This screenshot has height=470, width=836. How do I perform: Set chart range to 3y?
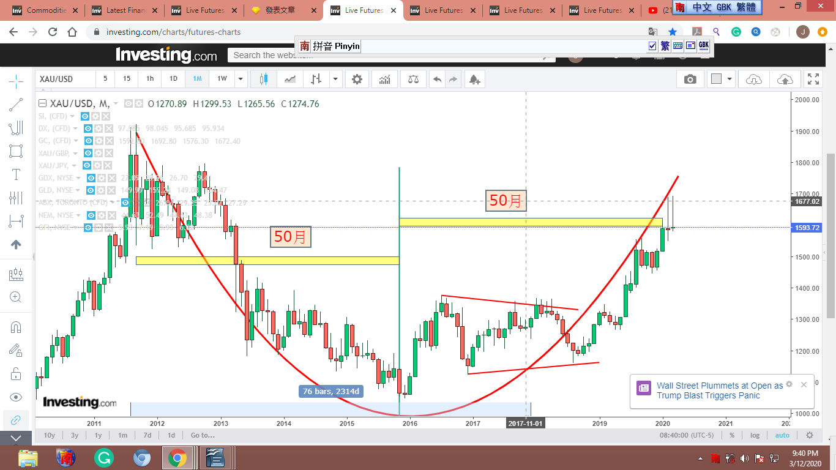75,435
